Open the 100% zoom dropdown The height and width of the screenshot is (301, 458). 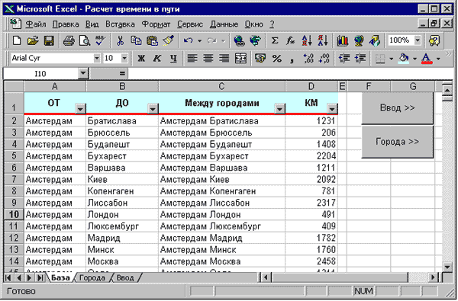[418, 40]
